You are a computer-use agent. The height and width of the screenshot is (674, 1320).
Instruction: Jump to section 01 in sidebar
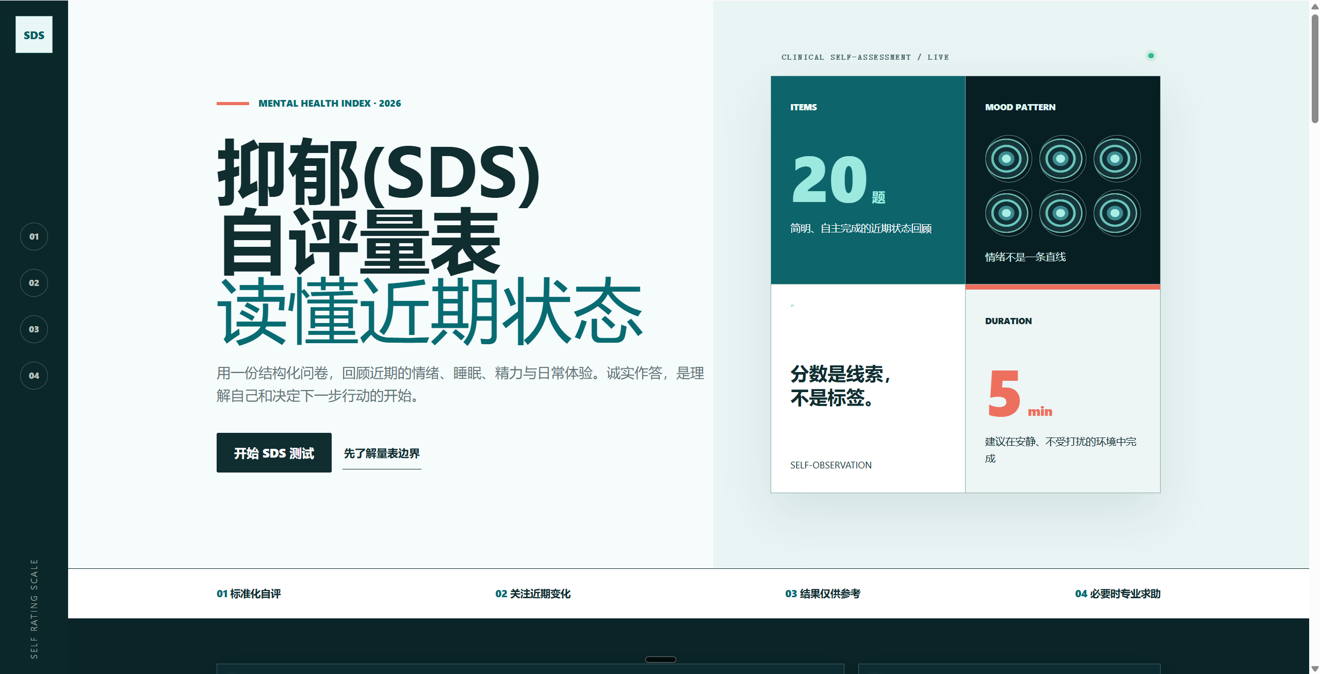coord(34,237)
